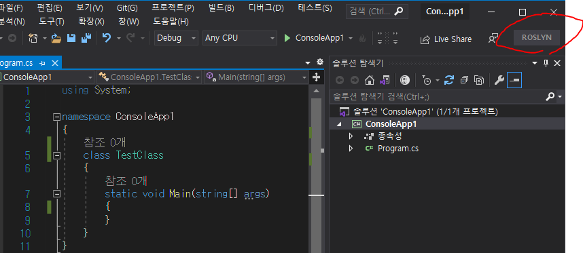Open the open-documents list arrow above editor
Screen dimensions: 583x253
tap(308, 62)
